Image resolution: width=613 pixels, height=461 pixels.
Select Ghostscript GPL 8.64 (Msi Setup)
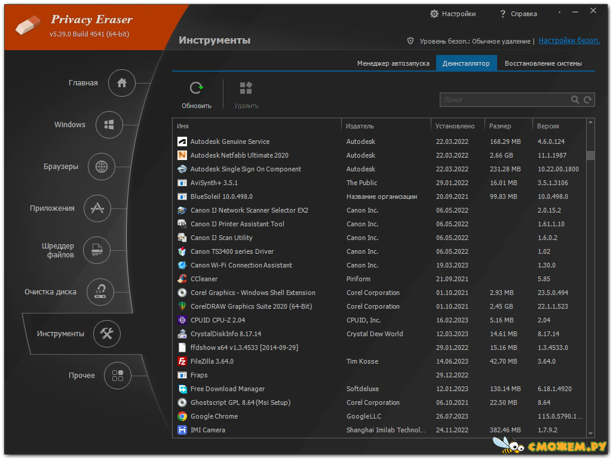379,402
